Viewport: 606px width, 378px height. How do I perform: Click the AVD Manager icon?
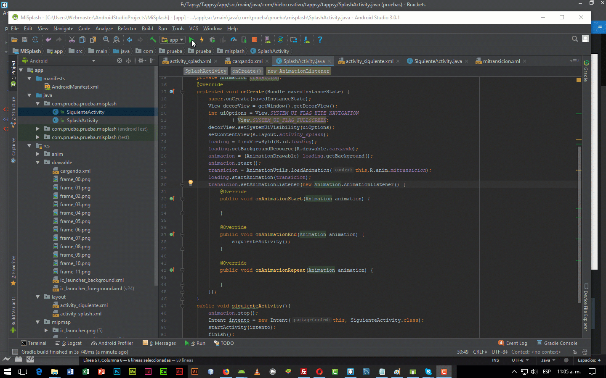tap(268, 39)
